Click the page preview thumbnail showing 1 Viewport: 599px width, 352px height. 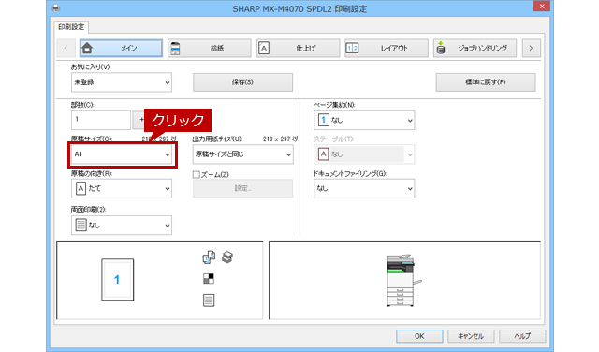(x=118, y=280)
